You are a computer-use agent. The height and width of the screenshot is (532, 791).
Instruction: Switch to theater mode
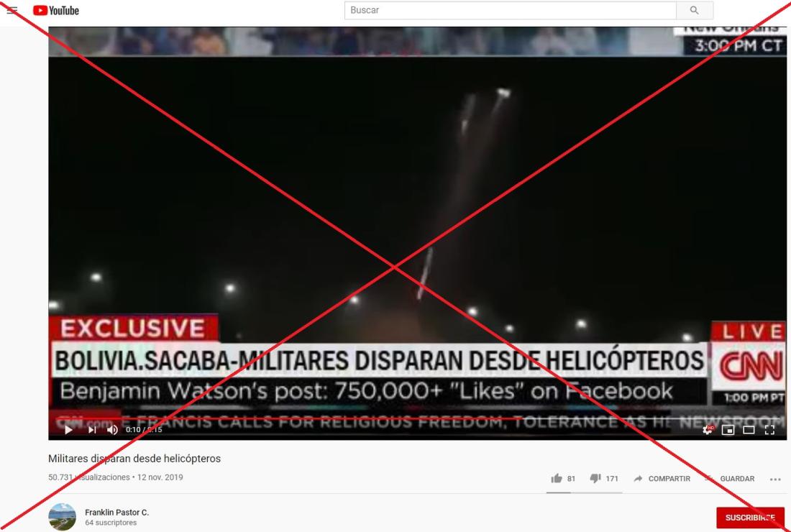pyautogui.click(x=749, y=430)
